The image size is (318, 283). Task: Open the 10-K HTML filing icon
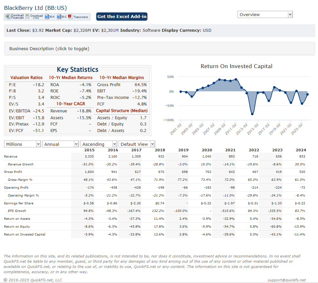tap(47, 17)
